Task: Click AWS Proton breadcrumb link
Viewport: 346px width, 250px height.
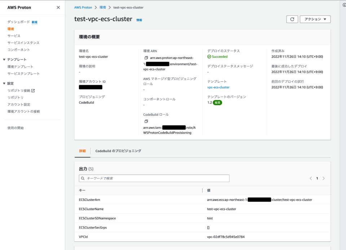Action: [x=83, y=7]
